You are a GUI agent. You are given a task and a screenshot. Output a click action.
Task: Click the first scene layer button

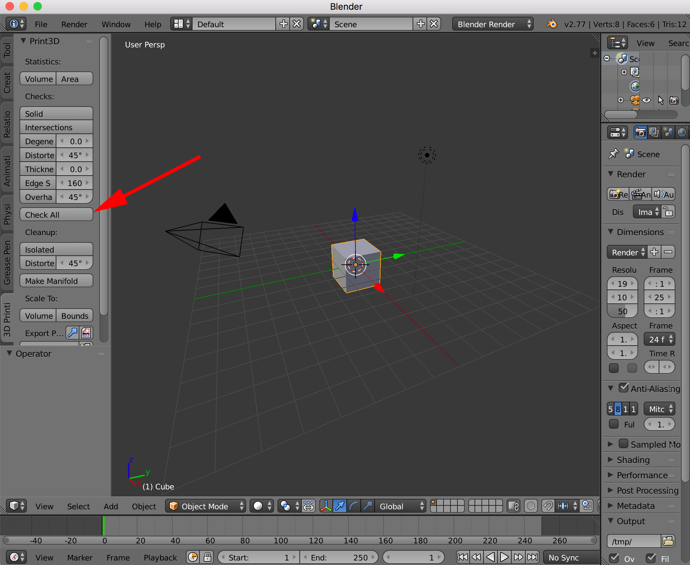click(x=434, y=503)
